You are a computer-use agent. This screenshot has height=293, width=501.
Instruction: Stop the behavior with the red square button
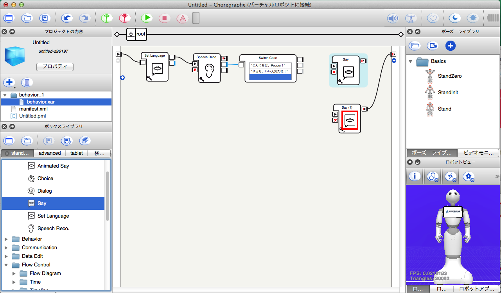pos(165,18)
